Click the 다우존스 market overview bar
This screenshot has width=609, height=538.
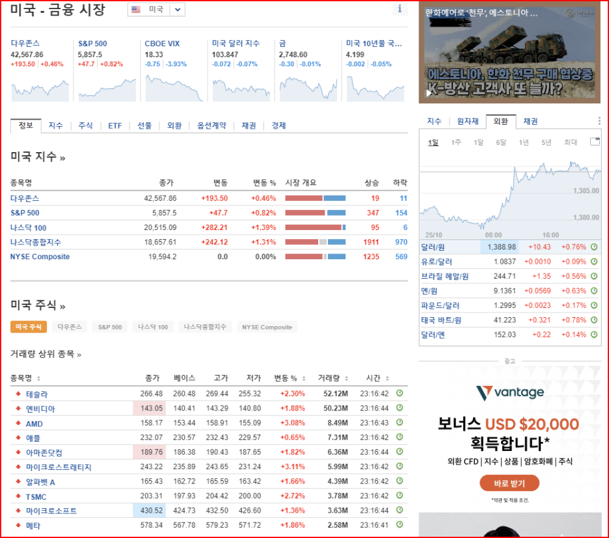coord(316,198)
